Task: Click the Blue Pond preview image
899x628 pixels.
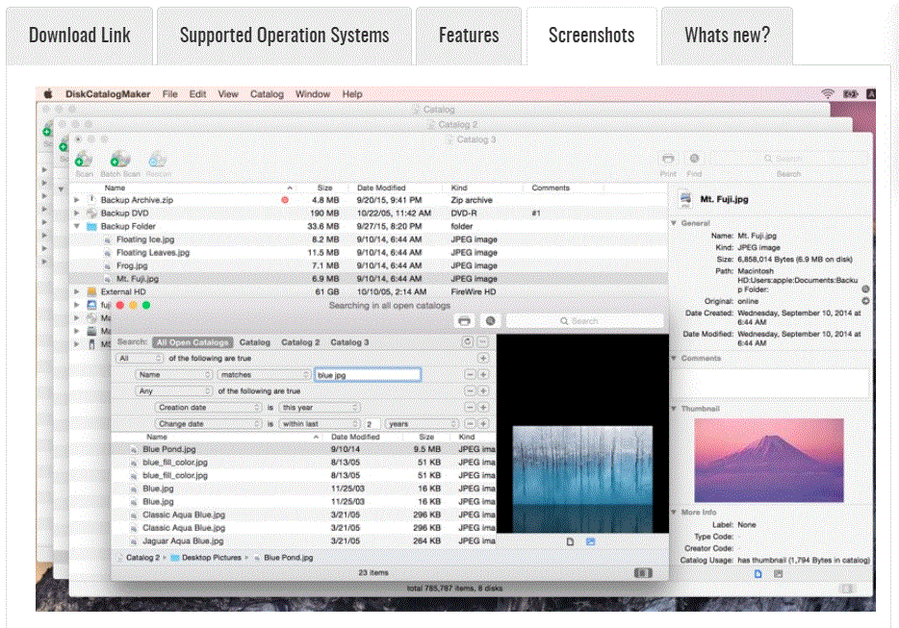Action: (582, 479)
